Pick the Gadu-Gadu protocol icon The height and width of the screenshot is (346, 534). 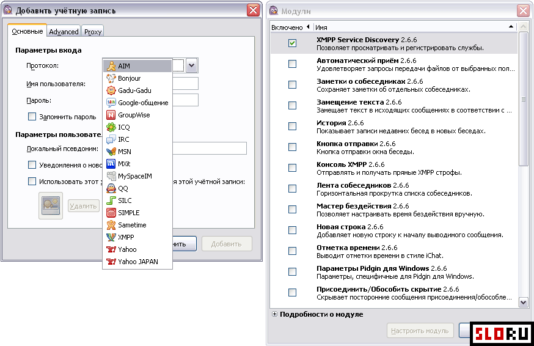tap(111, 90)
